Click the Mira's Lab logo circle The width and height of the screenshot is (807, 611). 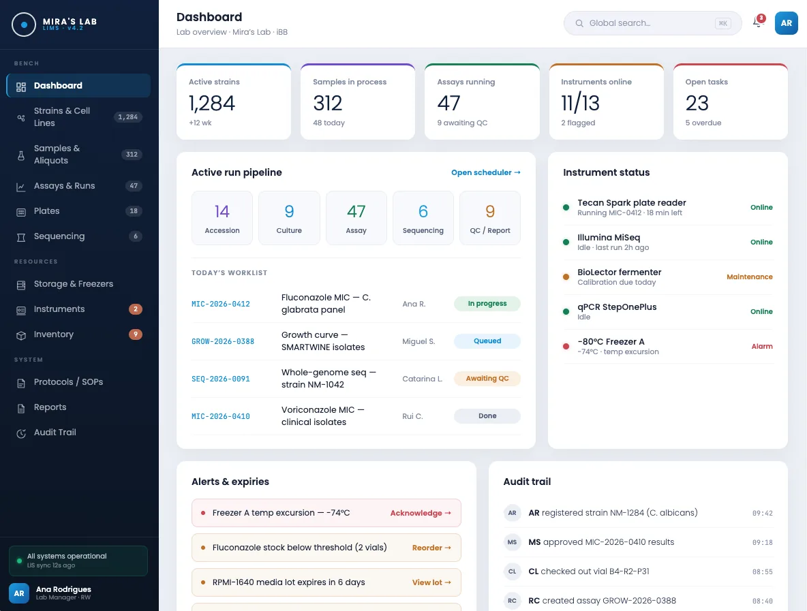pyautogui.click(x=24, y=24)
